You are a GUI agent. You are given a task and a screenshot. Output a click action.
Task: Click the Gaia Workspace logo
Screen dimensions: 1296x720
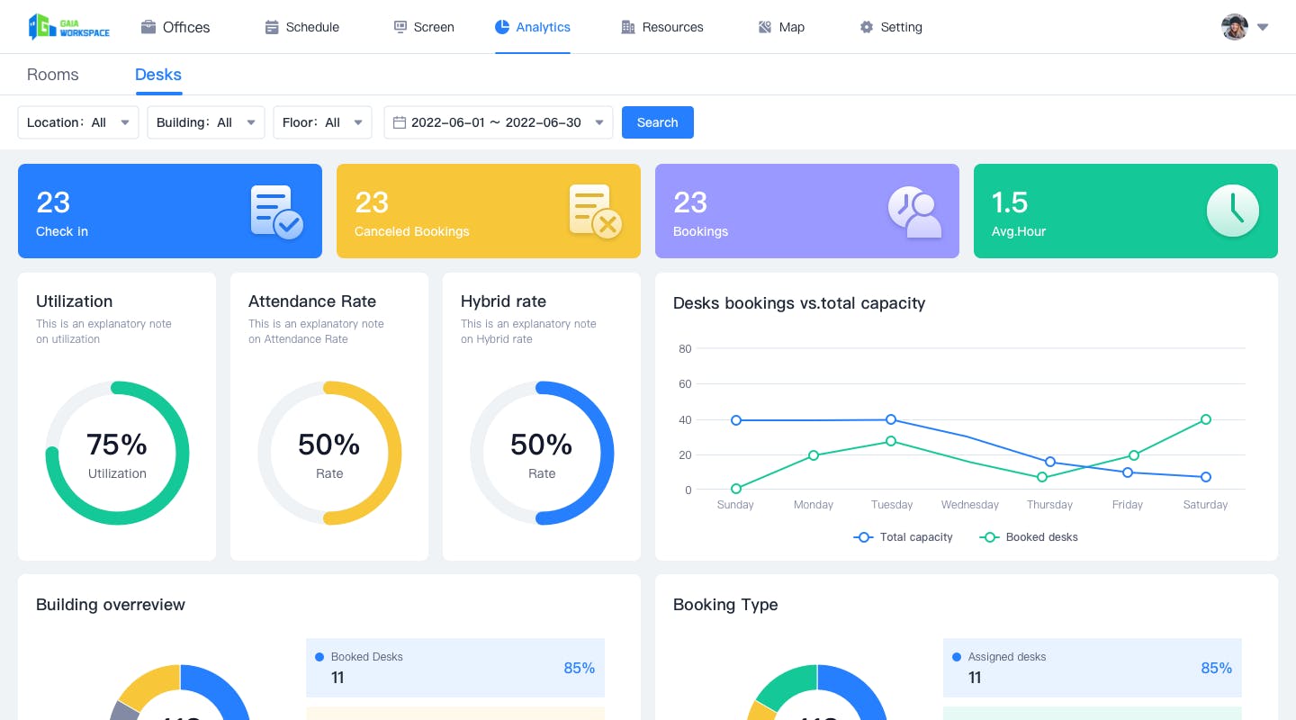pos(69,27)
